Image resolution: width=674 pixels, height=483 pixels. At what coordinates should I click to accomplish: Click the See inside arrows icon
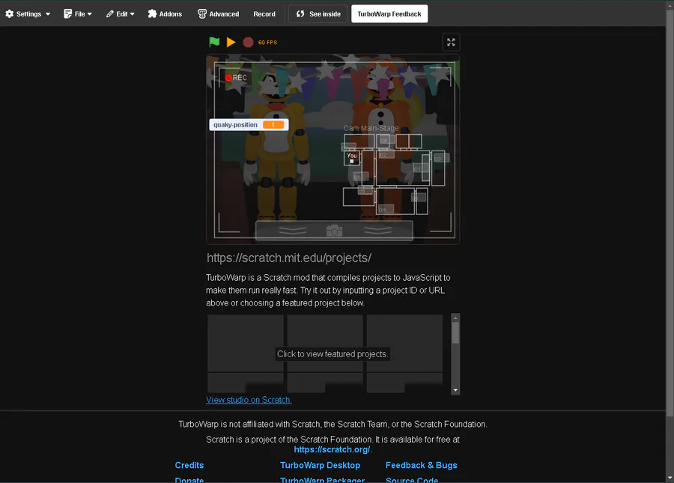pos(300,13)
